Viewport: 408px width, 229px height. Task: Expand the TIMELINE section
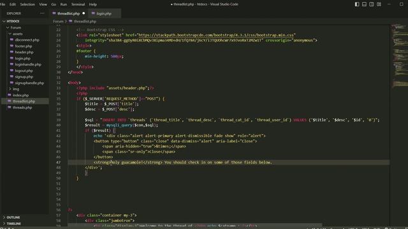[13, 223]
